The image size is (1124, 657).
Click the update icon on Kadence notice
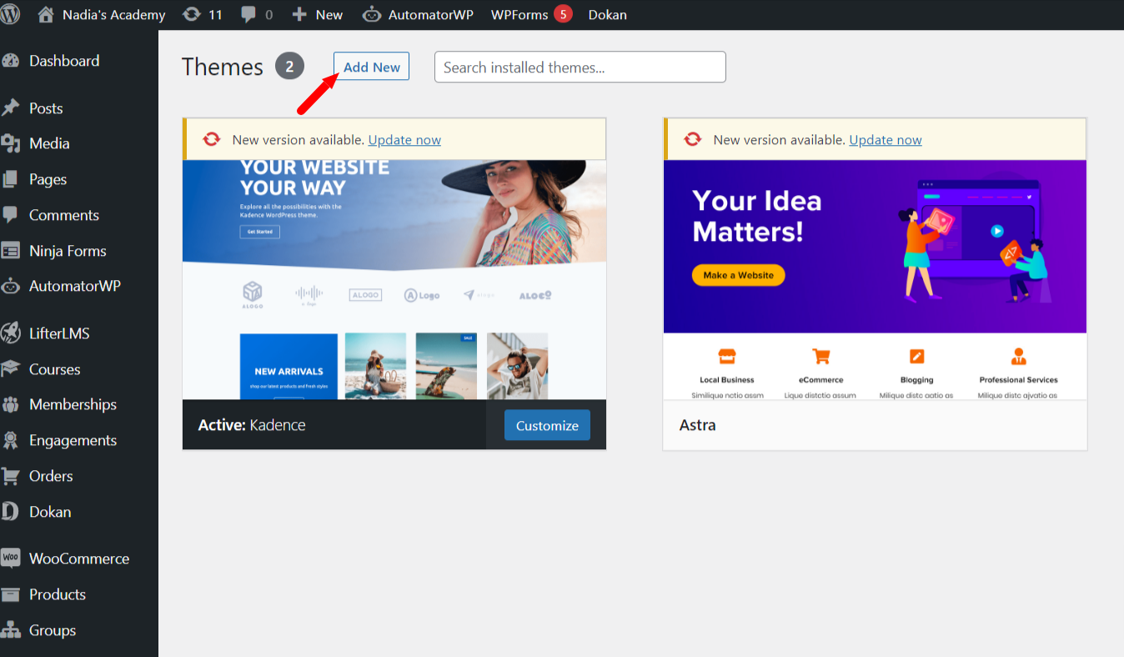pyautogui.click(x=212, y=140)
